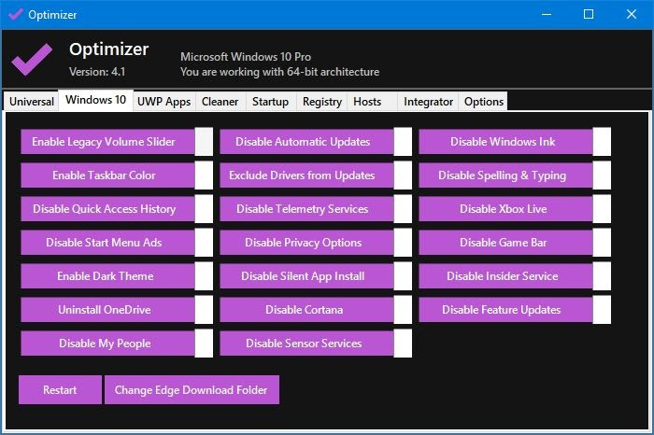The height and width of the screenshot is (435, 654).
Task: Open the Options tab
Action: 484,102
